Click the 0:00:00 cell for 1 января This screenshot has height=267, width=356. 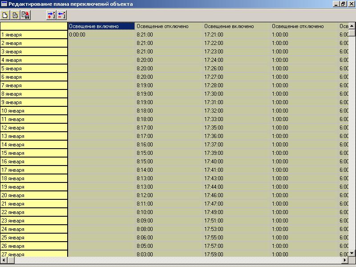click(101, 35)
